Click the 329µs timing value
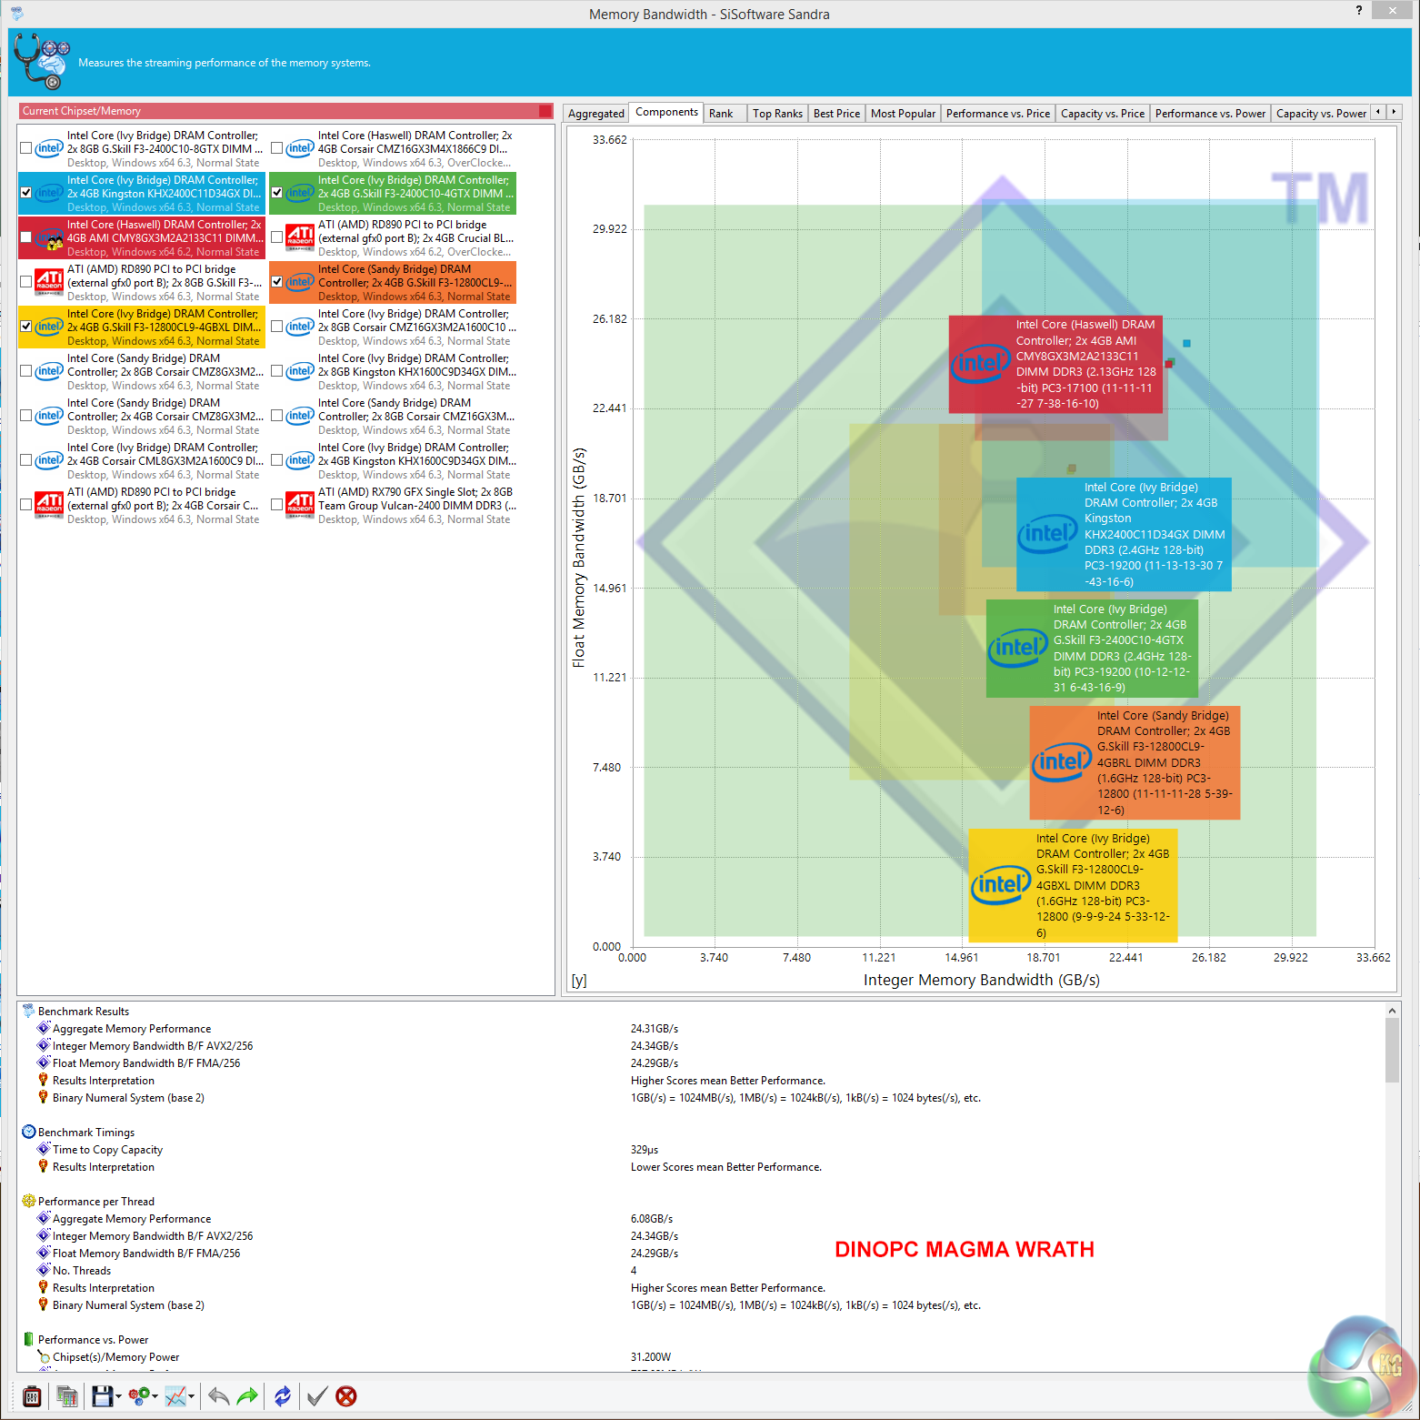1420x1420 pixels. click(645, 1149)
